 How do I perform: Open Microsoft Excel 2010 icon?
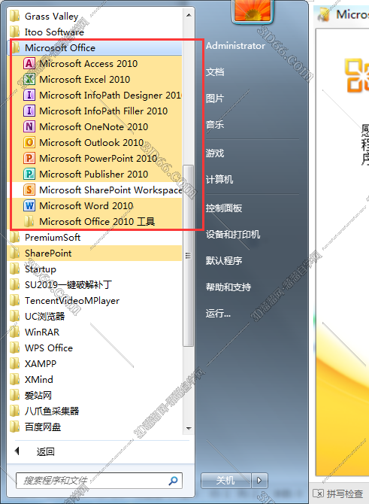click(x=29, y=80)
